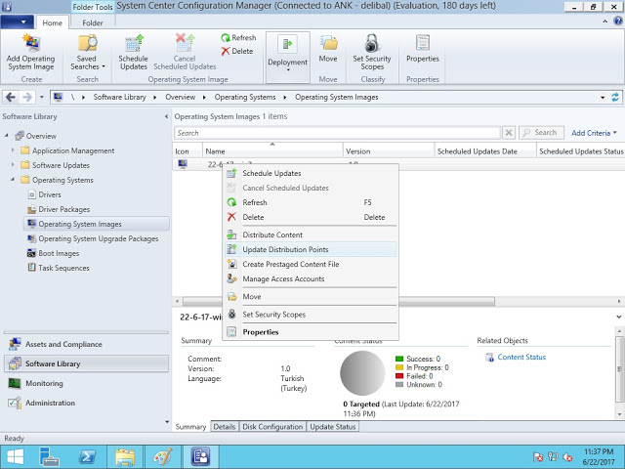Launch PowerShell from the taskbar
This screenshot has height=469, width=625.
tap(87, 456)
